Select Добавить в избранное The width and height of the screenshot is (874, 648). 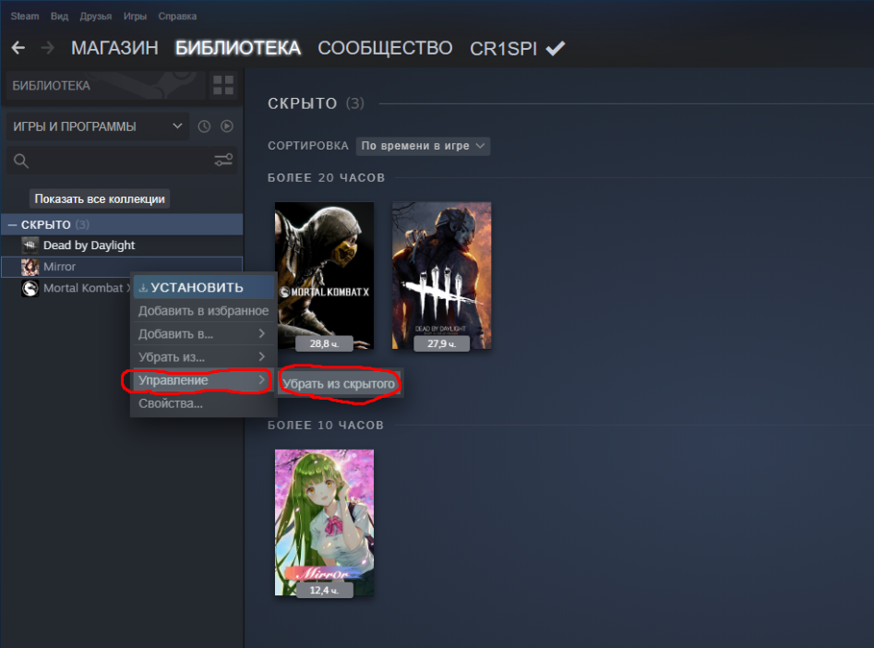203,311
